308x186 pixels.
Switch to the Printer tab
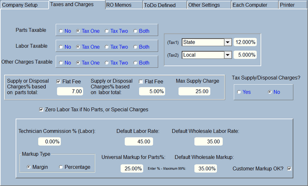coord(293,5)
